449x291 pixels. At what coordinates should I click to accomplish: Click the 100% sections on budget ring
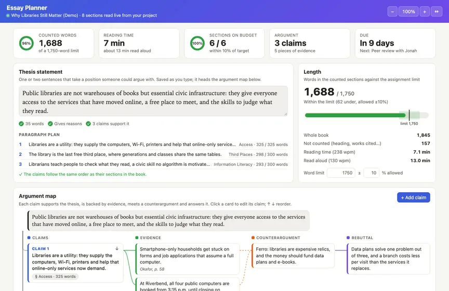click(x=197, y=43)
